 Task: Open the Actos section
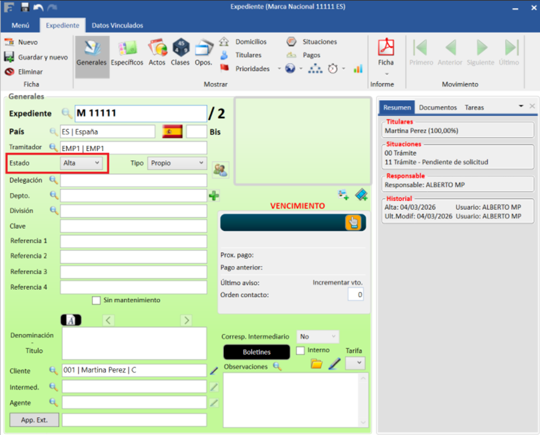point(157,52)
